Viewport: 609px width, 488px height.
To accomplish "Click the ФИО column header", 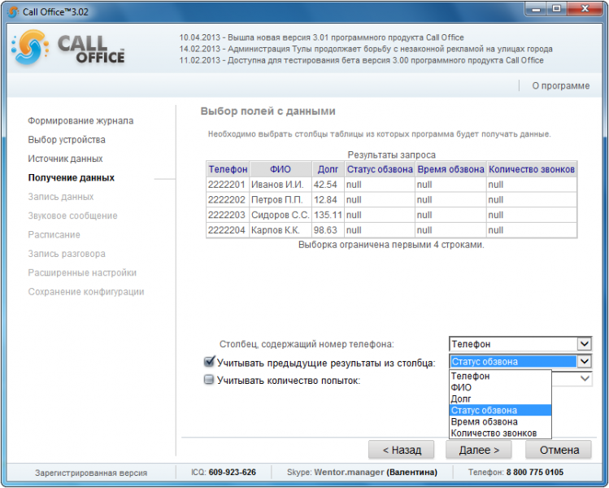I will pos(281,169).
